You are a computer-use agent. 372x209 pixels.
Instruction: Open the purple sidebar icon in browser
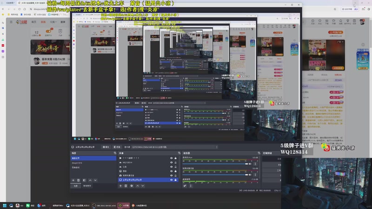pyautogui.click(x=3, y=51)
